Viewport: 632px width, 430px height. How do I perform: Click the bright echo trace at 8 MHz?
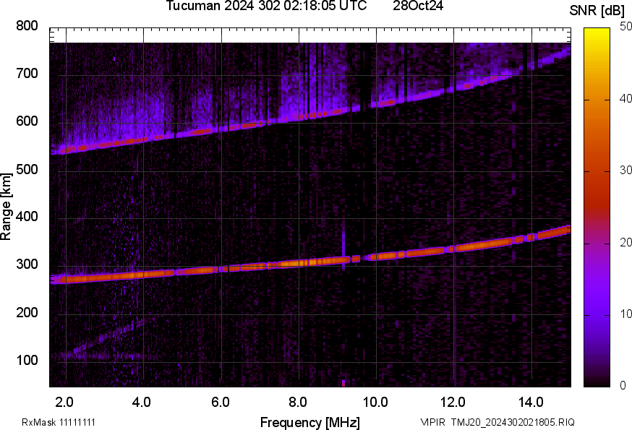[299, 263]
